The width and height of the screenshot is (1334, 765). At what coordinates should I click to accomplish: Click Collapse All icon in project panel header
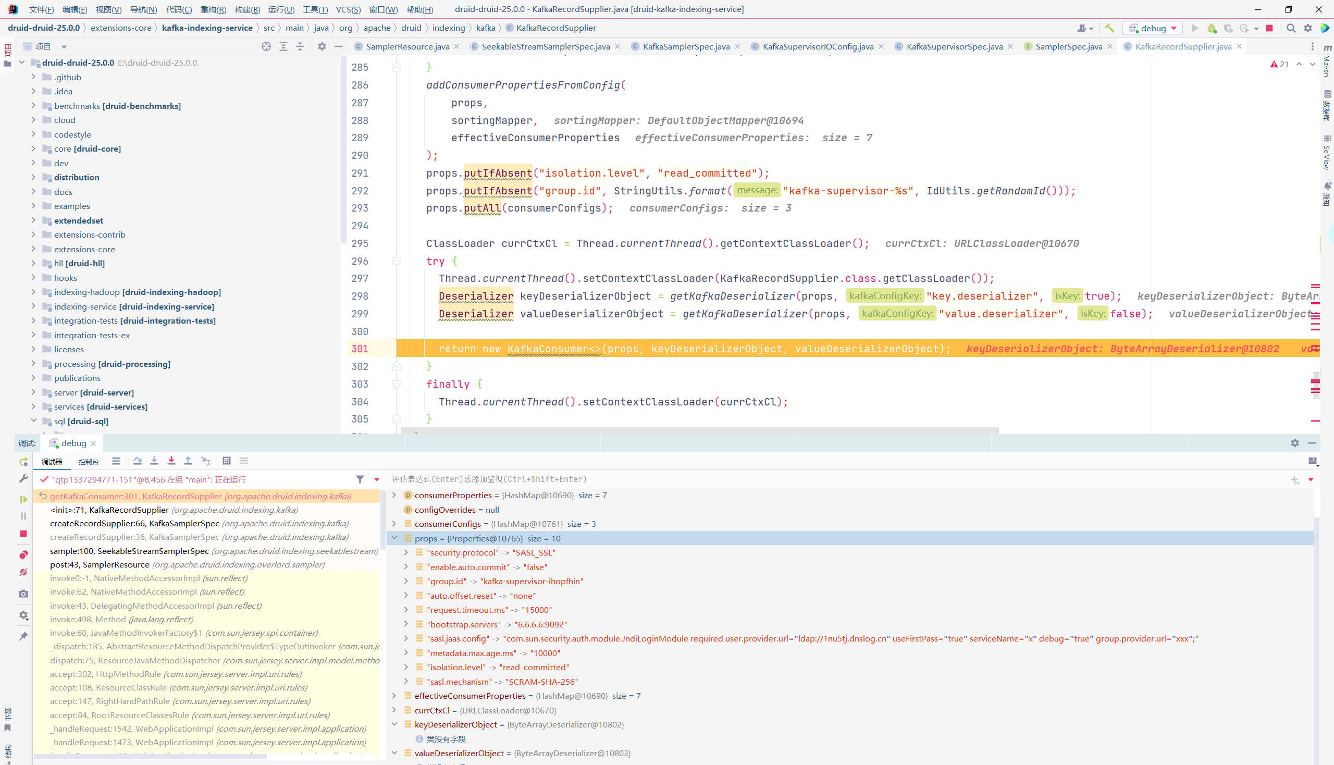tap(300, 47)
